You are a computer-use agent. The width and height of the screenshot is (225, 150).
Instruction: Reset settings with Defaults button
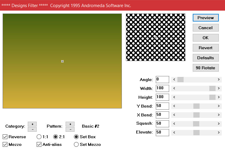[205, 58]
